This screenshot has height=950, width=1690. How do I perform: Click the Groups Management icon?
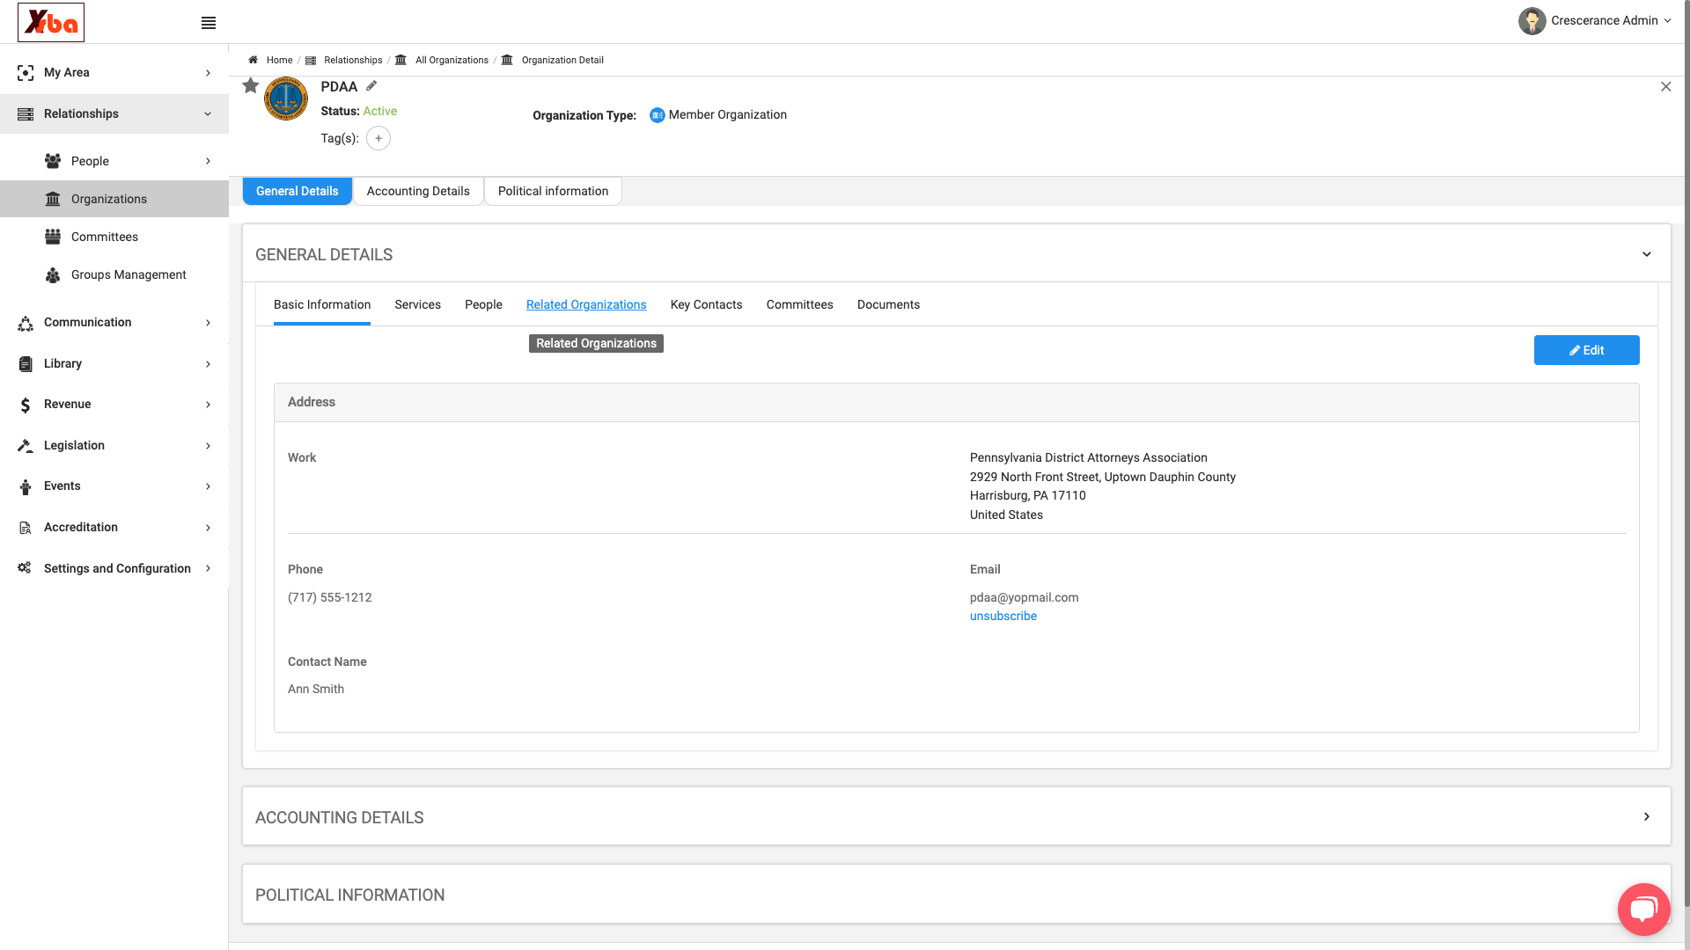point(53,275)
